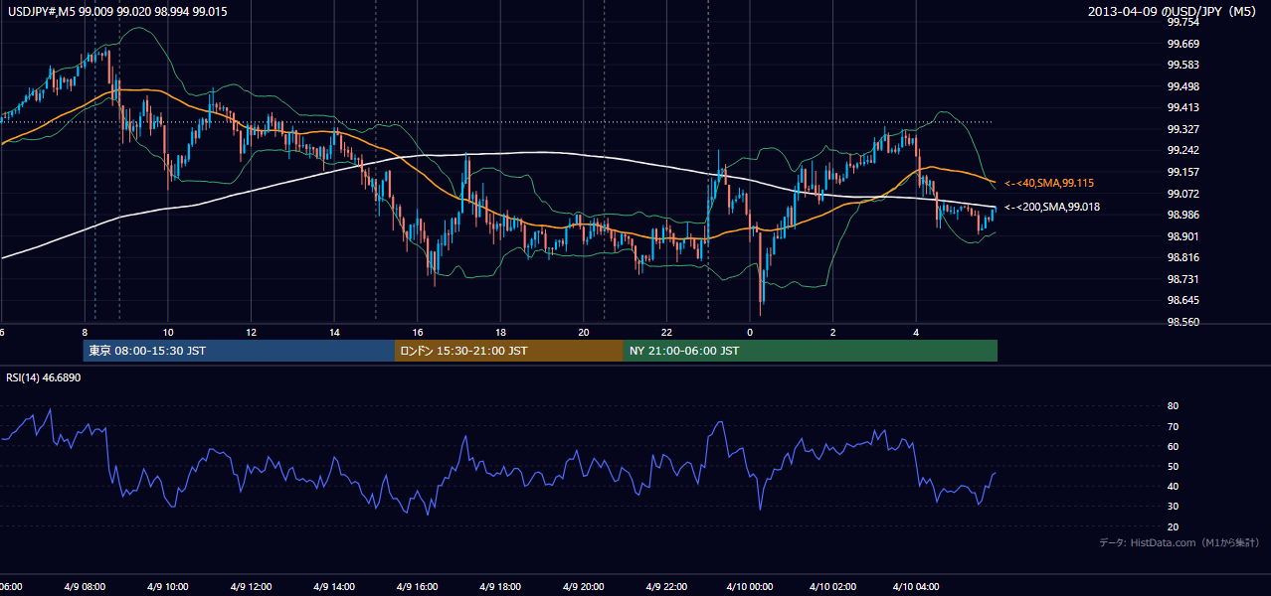Image resolution: width=1271 pixels, height=596 pixels.
Task: Click price axis value 98.901
Action: pos(1182,236)
